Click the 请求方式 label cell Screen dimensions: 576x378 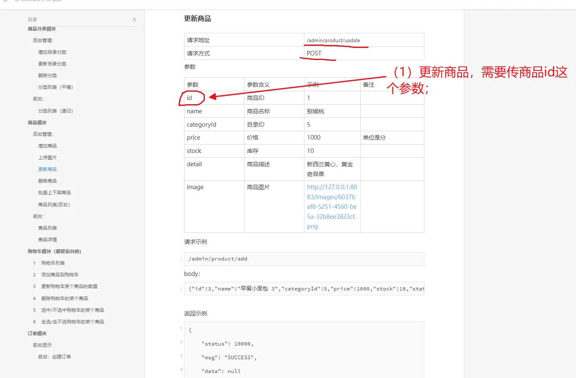244,53
